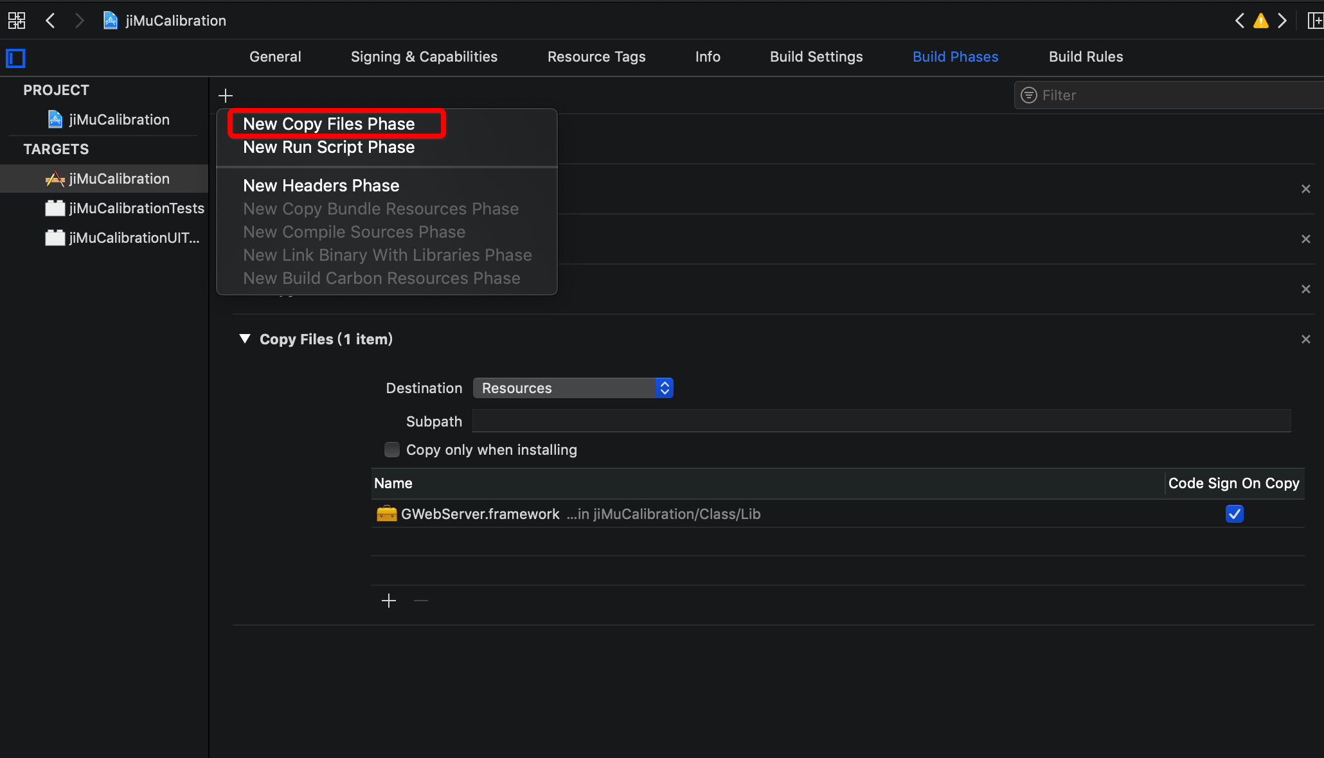The image size is (1324, 758).
Task: Open the related items grid icon
Action: tap(17, 21)
